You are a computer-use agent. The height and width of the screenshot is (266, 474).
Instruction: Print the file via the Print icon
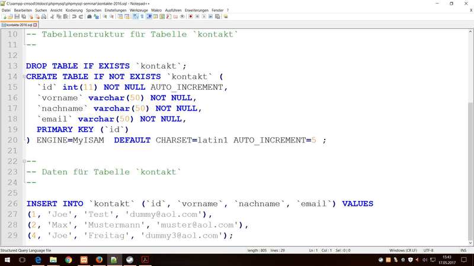pyautogui.click(x=44, y=17)
